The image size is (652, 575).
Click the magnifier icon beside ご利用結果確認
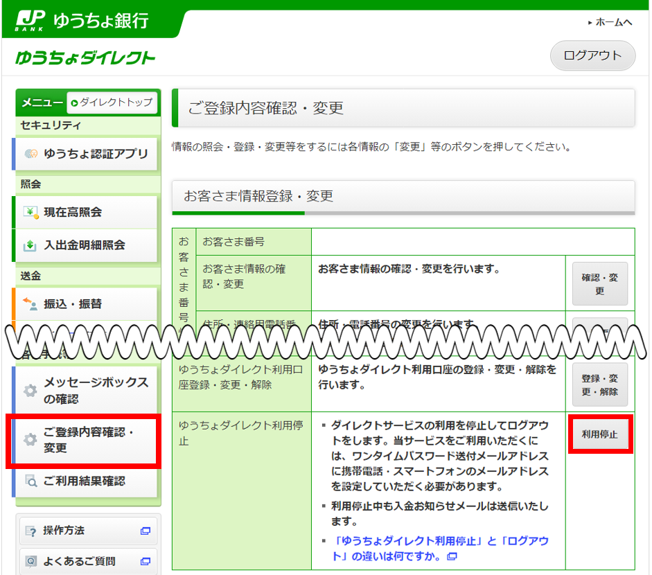[31, 481]
